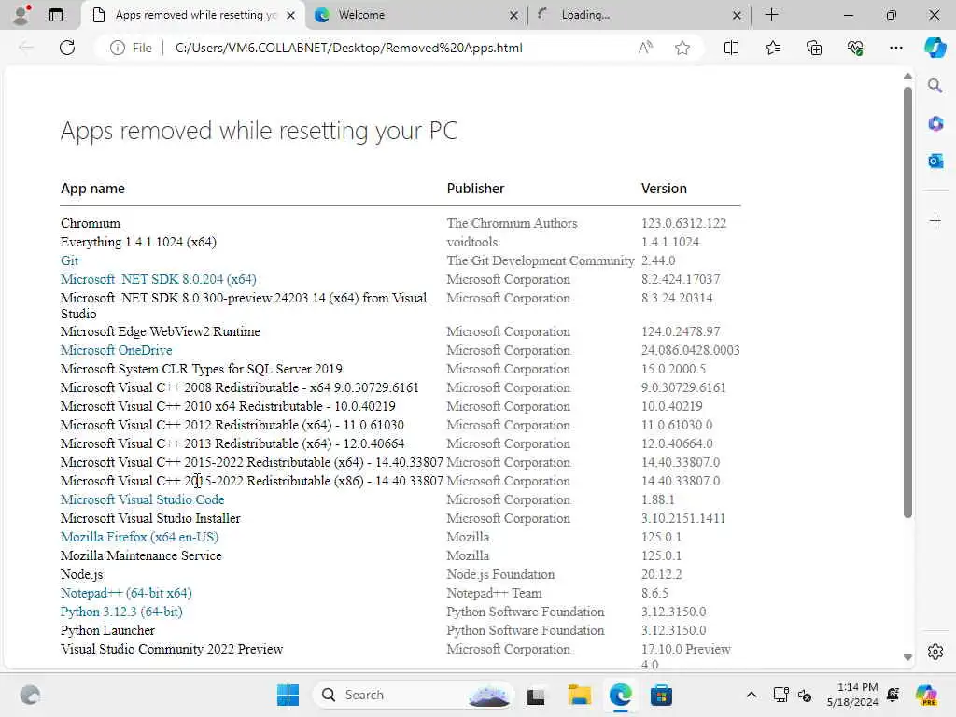Open the Git link
The width and height of the screenshot is (956, 717).
[x=69, y=261]
